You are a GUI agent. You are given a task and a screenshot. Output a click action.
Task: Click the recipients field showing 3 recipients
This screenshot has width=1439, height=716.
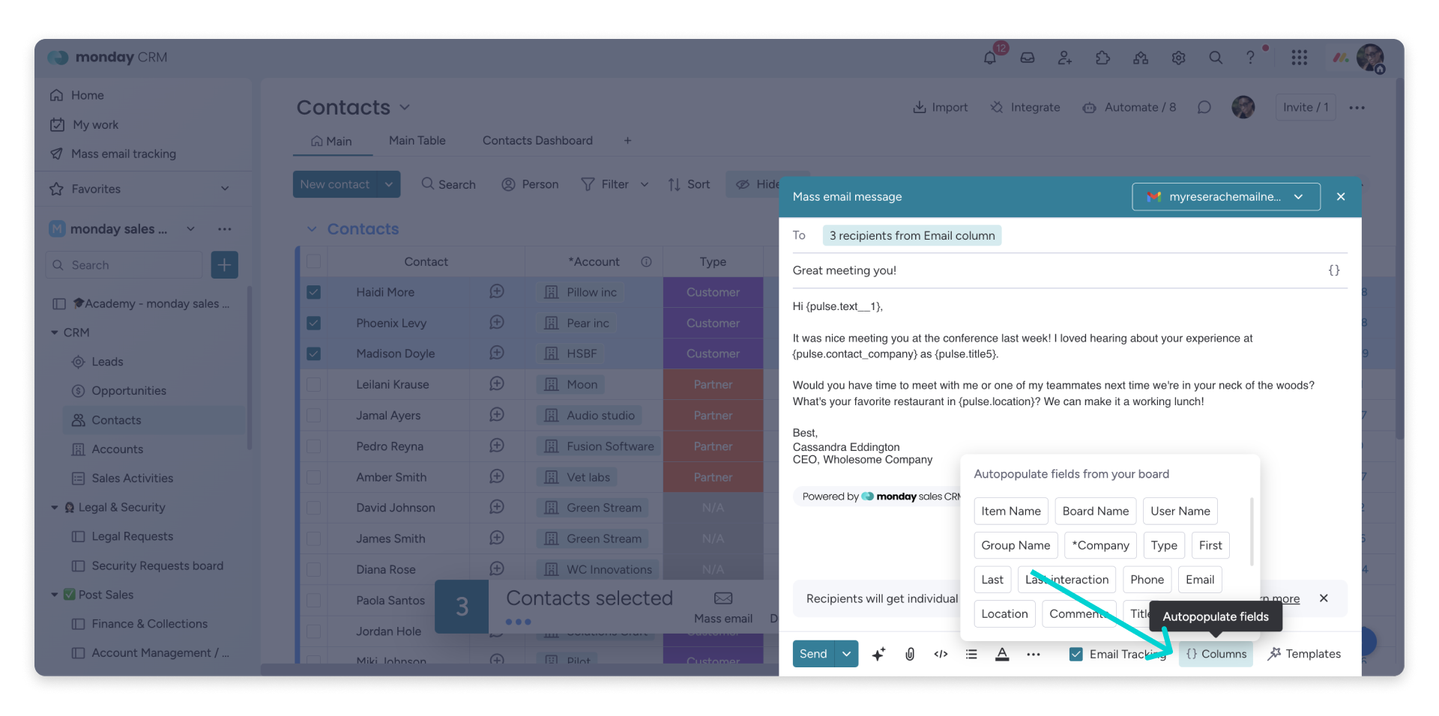coord(911,234)
